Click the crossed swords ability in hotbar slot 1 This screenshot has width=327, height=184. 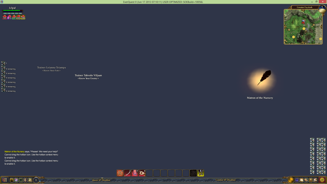(120, 173)
